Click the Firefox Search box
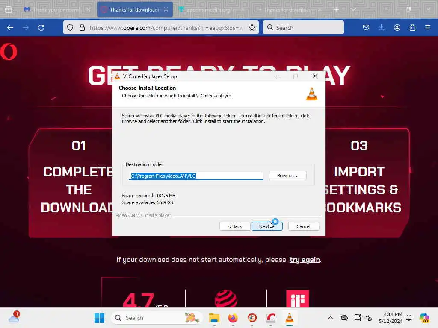This screenshot has height=328, width=438. (303, 27)
